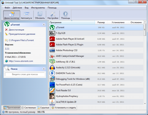Click the Деинсталляция link
The height and width of the screenshot is (115, 148).
point(16,30)
